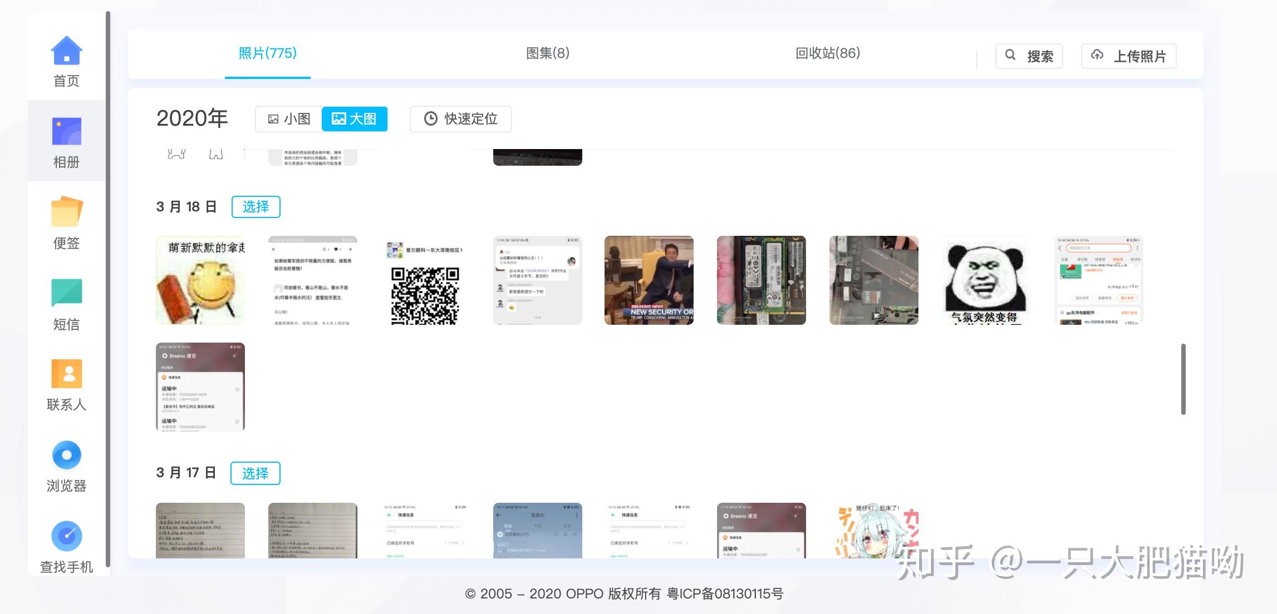Click the OPPO 版权所有 copyright footer text

pyautogui.click(x=623, y=593)
